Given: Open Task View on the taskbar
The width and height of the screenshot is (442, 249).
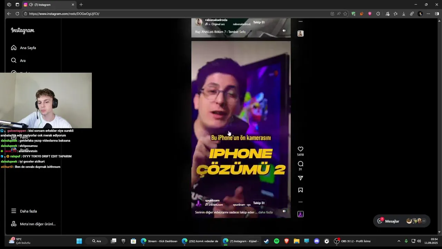Looking at the screenshot, I should pos(113,241).
